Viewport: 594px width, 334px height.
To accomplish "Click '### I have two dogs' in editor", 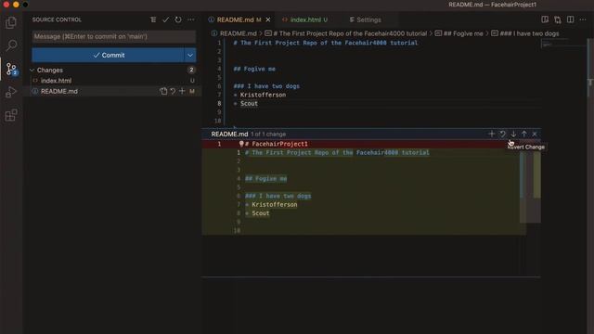I will tap(266, 86).
